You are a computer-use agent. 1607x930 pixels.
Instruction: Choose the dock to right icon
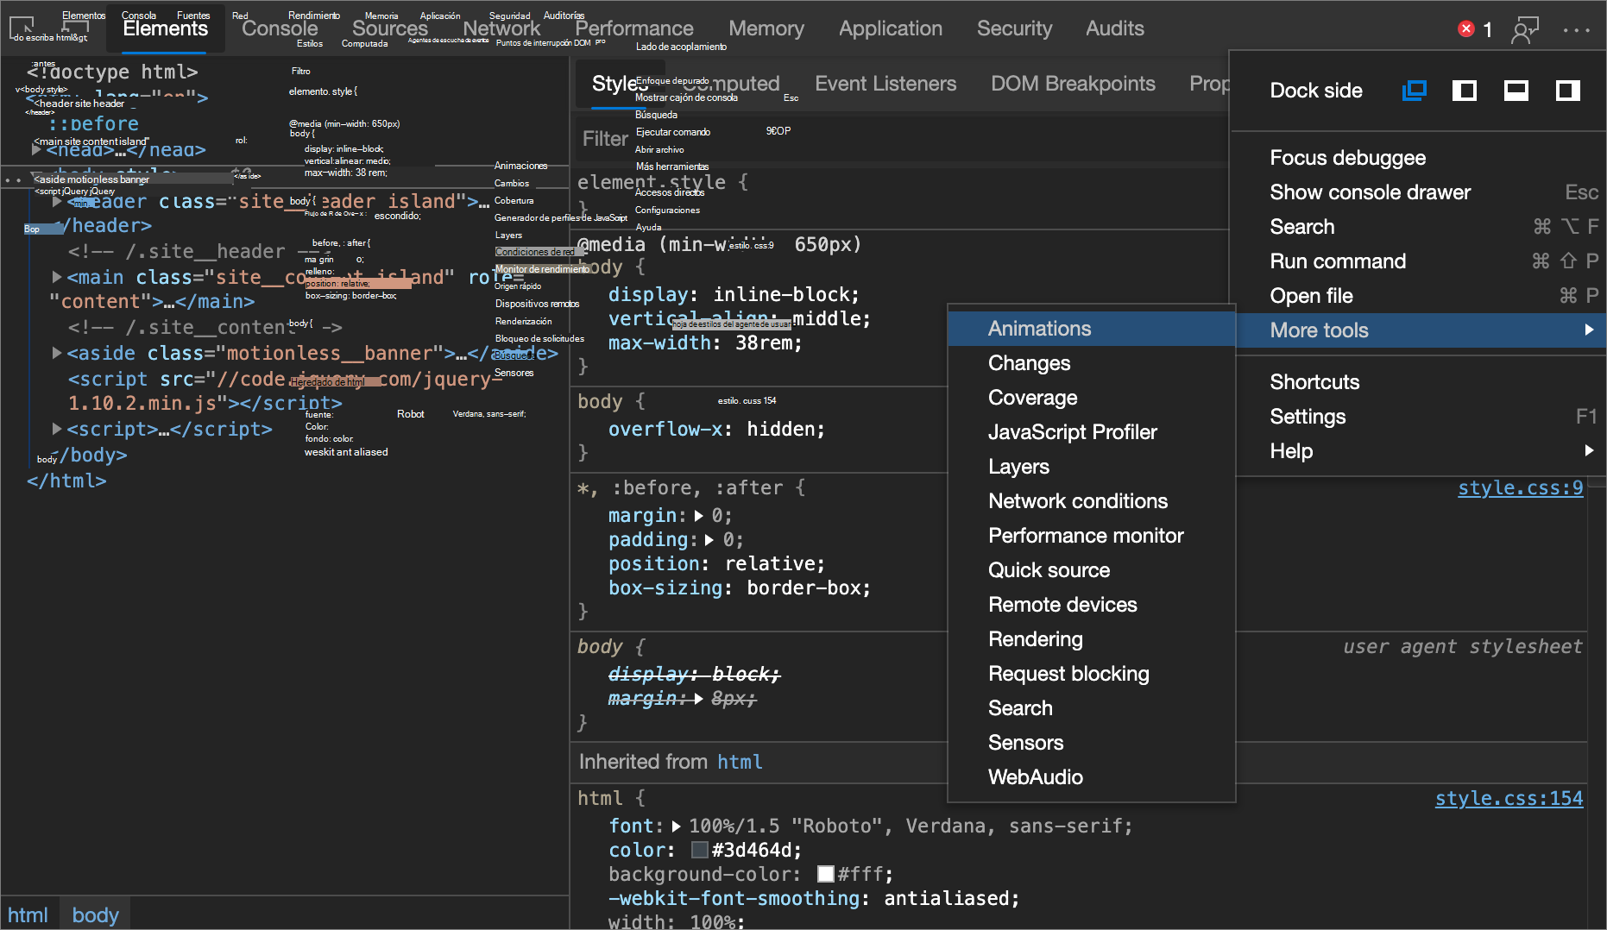tap(1567, 91)
